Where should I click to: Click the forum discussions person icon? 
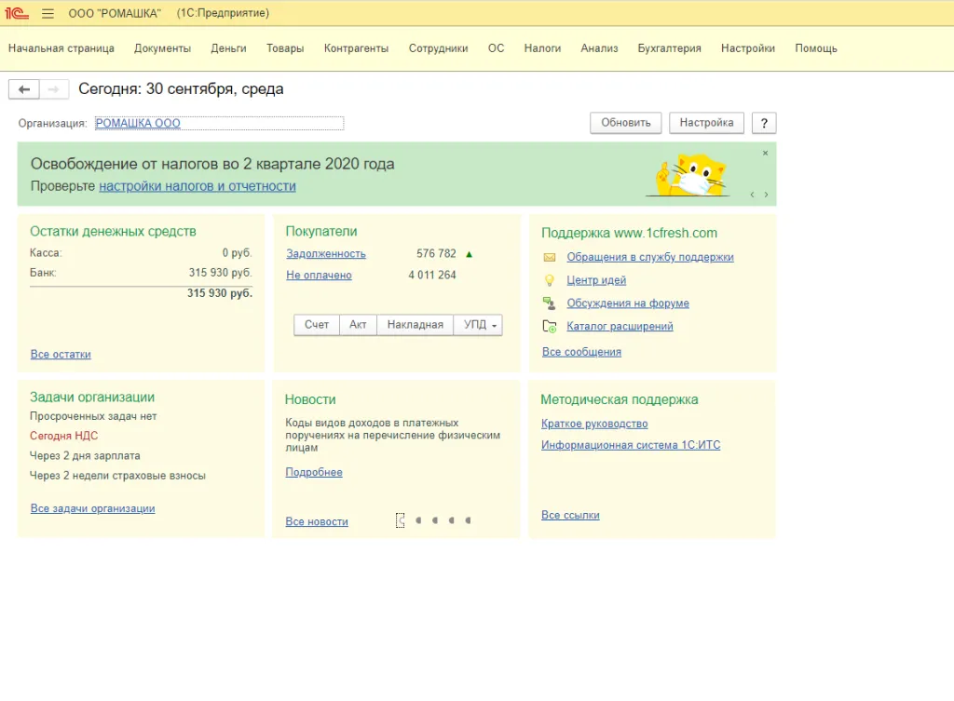point(550,303)
